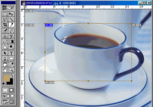Open the tan foreground color swatch
Image resolution: width=153 pixels, height=107 pixels.
tap(6, 78)
